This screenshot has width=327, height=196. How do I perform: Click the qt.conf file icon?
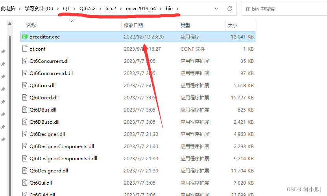[25, 49]
